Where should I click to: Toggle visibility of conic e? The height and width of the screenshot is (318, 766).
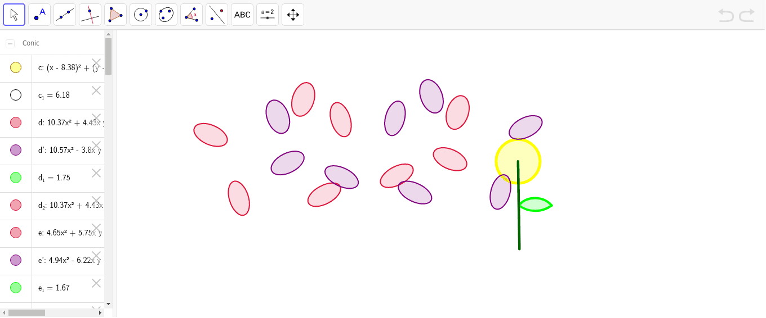pos(16,233)
